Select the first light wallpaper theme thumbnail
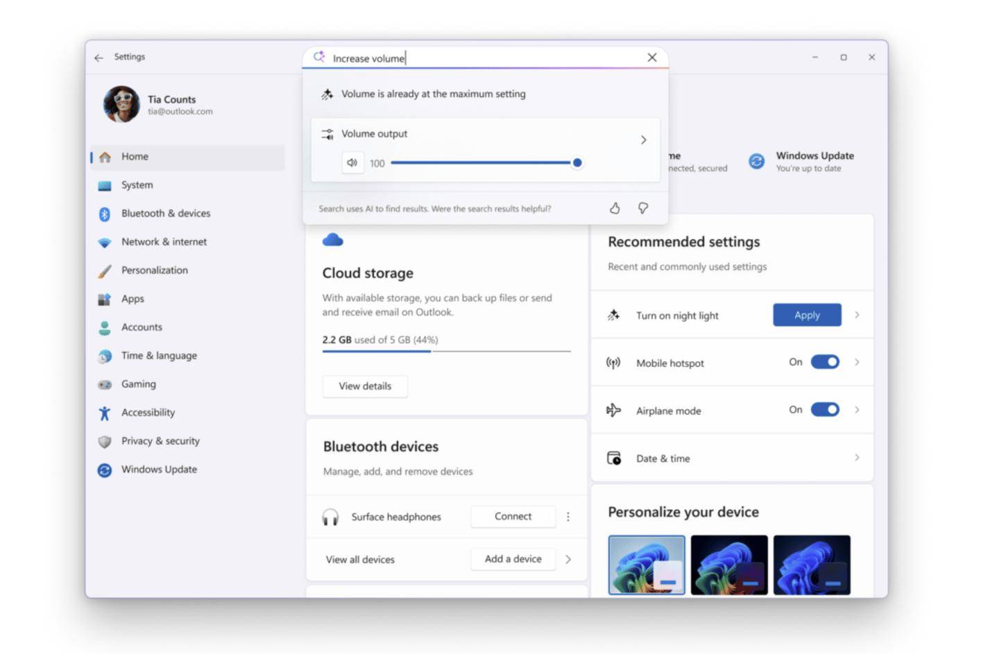The width and height of the screenshot is (999, 654). (x=647, y=565)
